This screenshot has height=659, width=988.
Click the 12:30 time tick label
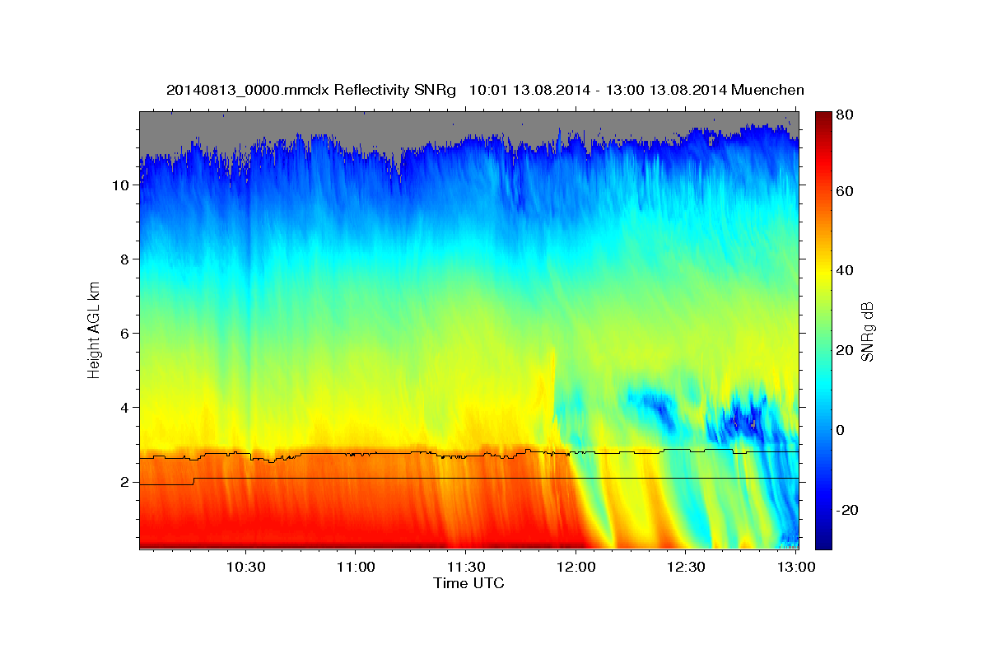click(x=686, y=568)
